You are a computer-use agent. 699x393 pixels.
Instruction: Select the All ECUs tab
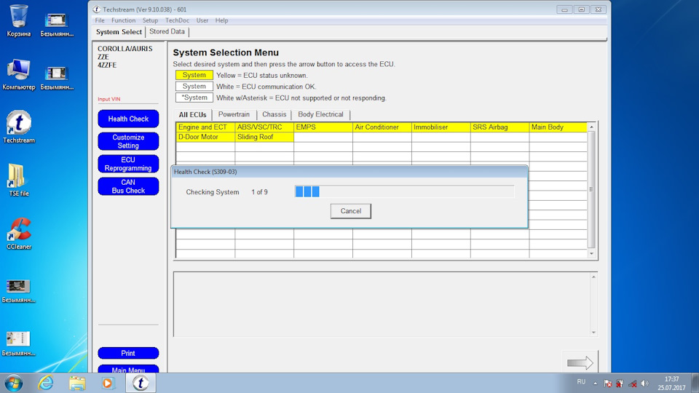(x=192, y=114)
